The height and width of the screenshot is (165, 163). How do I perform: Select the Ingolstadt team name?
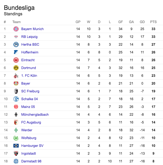[x=28, y=154]
